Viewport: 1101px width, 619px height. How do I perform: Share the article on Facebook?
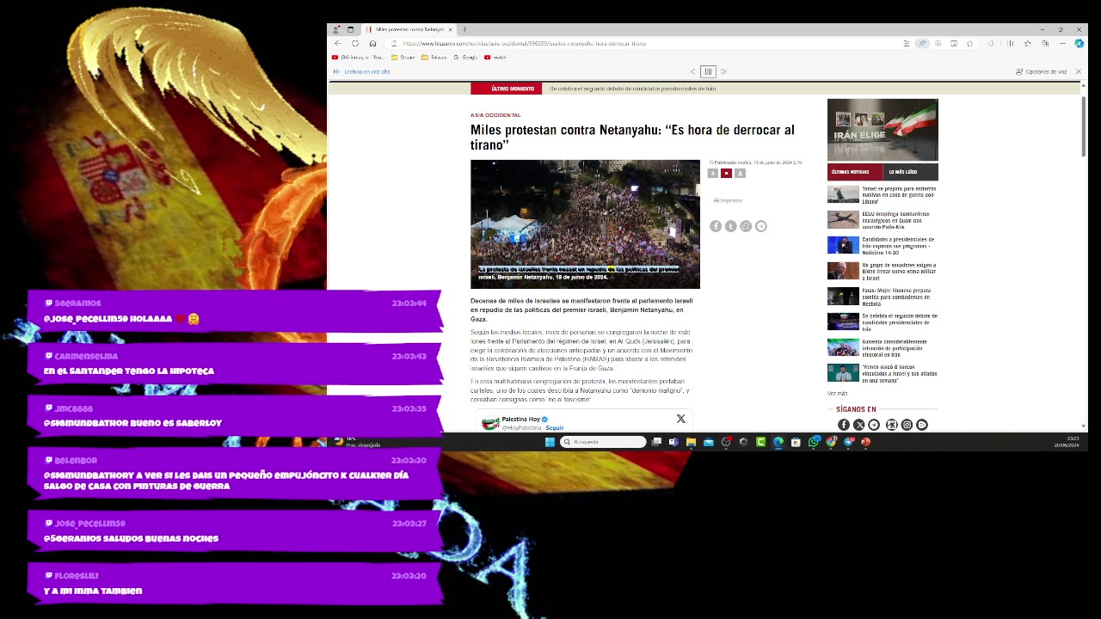pyautogui.click(x=716, y=226)
